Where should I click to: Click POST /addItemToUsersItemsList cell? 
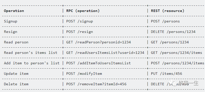(99, 63)
